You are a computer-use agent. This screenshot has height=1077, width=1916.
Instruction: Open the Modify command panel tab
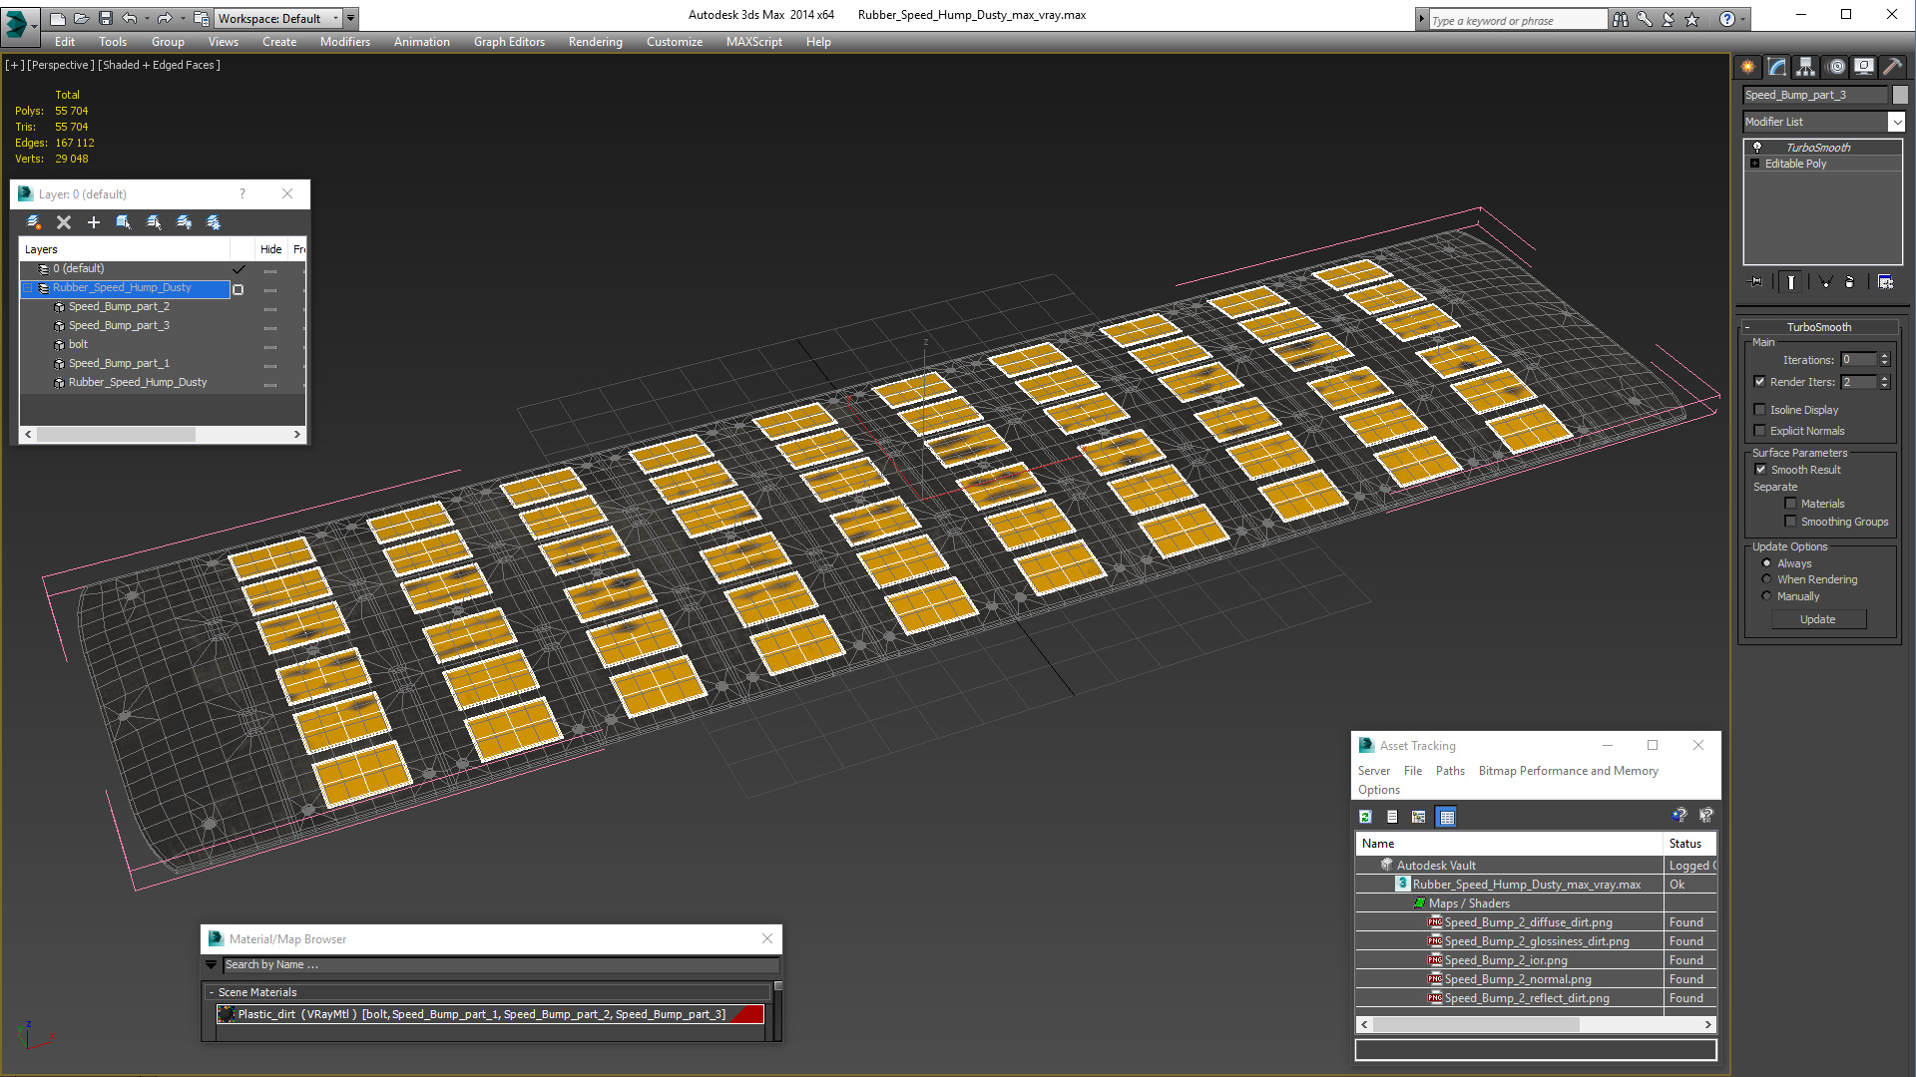(1777, 67)
